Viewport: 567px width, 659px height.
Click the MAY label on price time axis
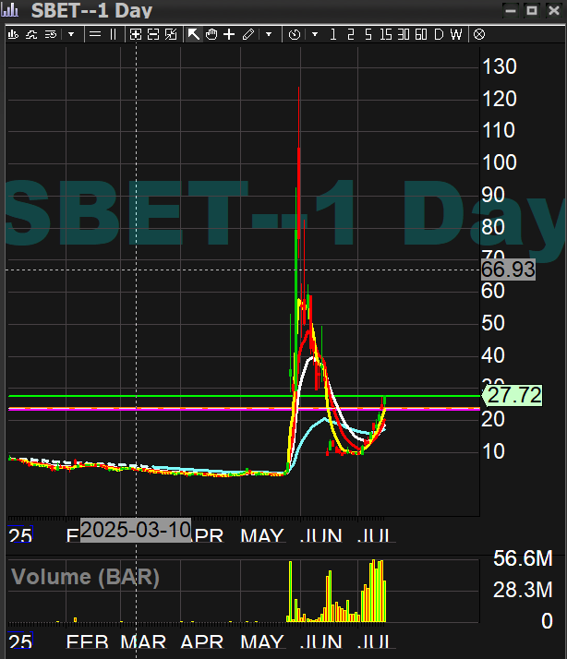[262, 535]
